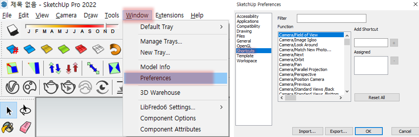Click function list scroll down arrow
Viewport: 419px width, 137px height.
(347, 91)
